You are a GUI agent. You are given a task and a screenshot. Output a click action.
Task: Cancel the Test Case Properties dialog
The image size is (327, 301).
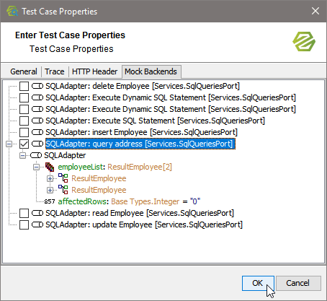click(298, 283)
